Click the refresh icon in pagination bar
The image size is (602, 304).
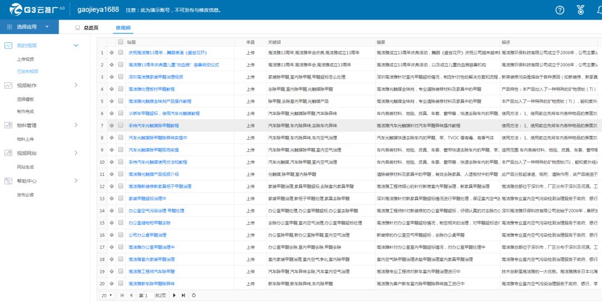tap(193, 295)
